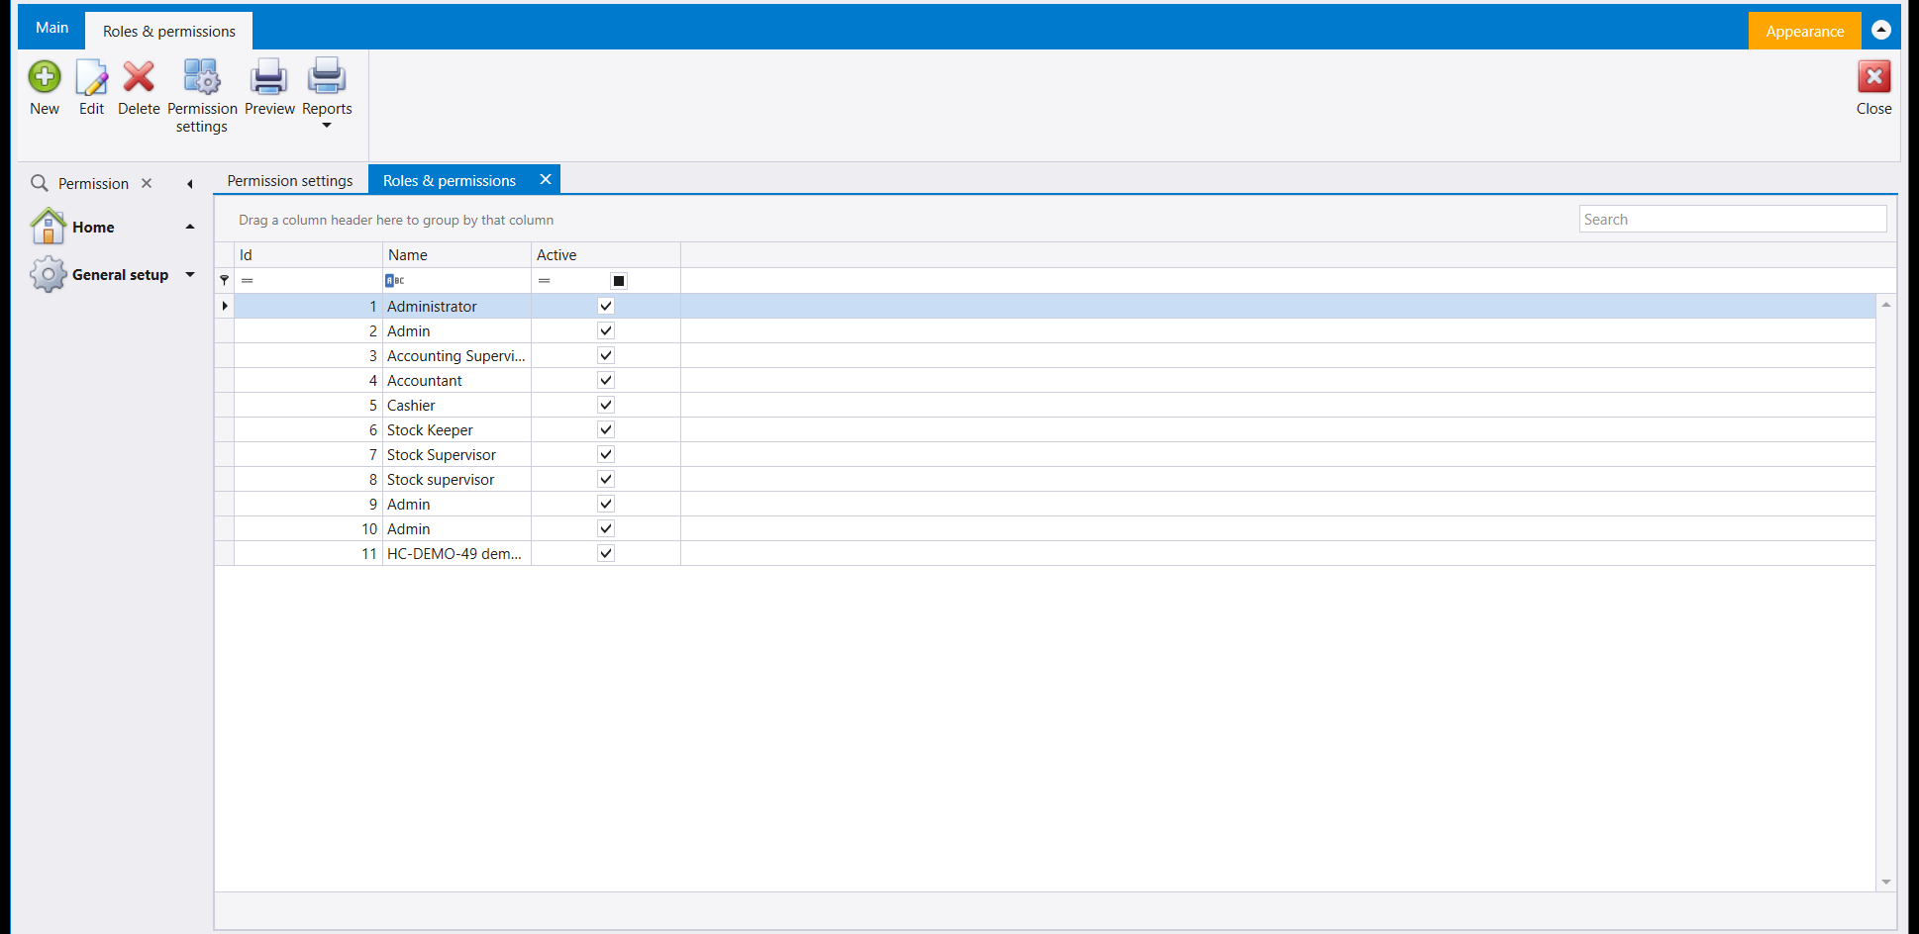Click the Home house icon
The width and height of the screenshot is (1919, 934).
pyautogui.click(x=48, y=227)
